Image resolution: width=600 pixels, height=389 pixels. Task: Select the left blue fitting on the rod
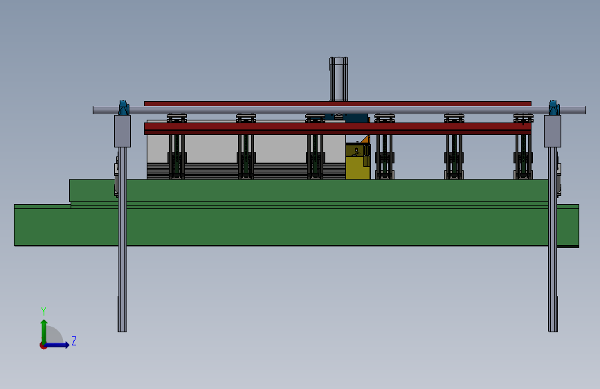[123, 107]
